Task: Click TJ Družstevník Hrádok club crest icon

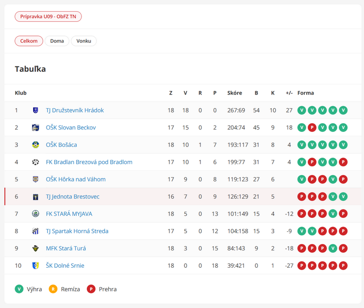Action: [35, 110]
